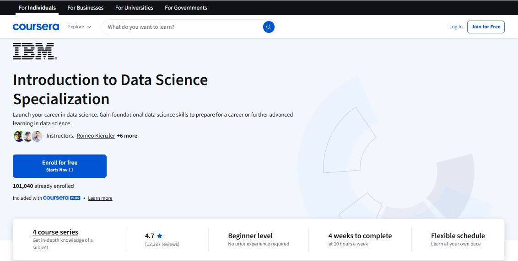
Task: Open the Learn more link
Action: pos(100,198)
